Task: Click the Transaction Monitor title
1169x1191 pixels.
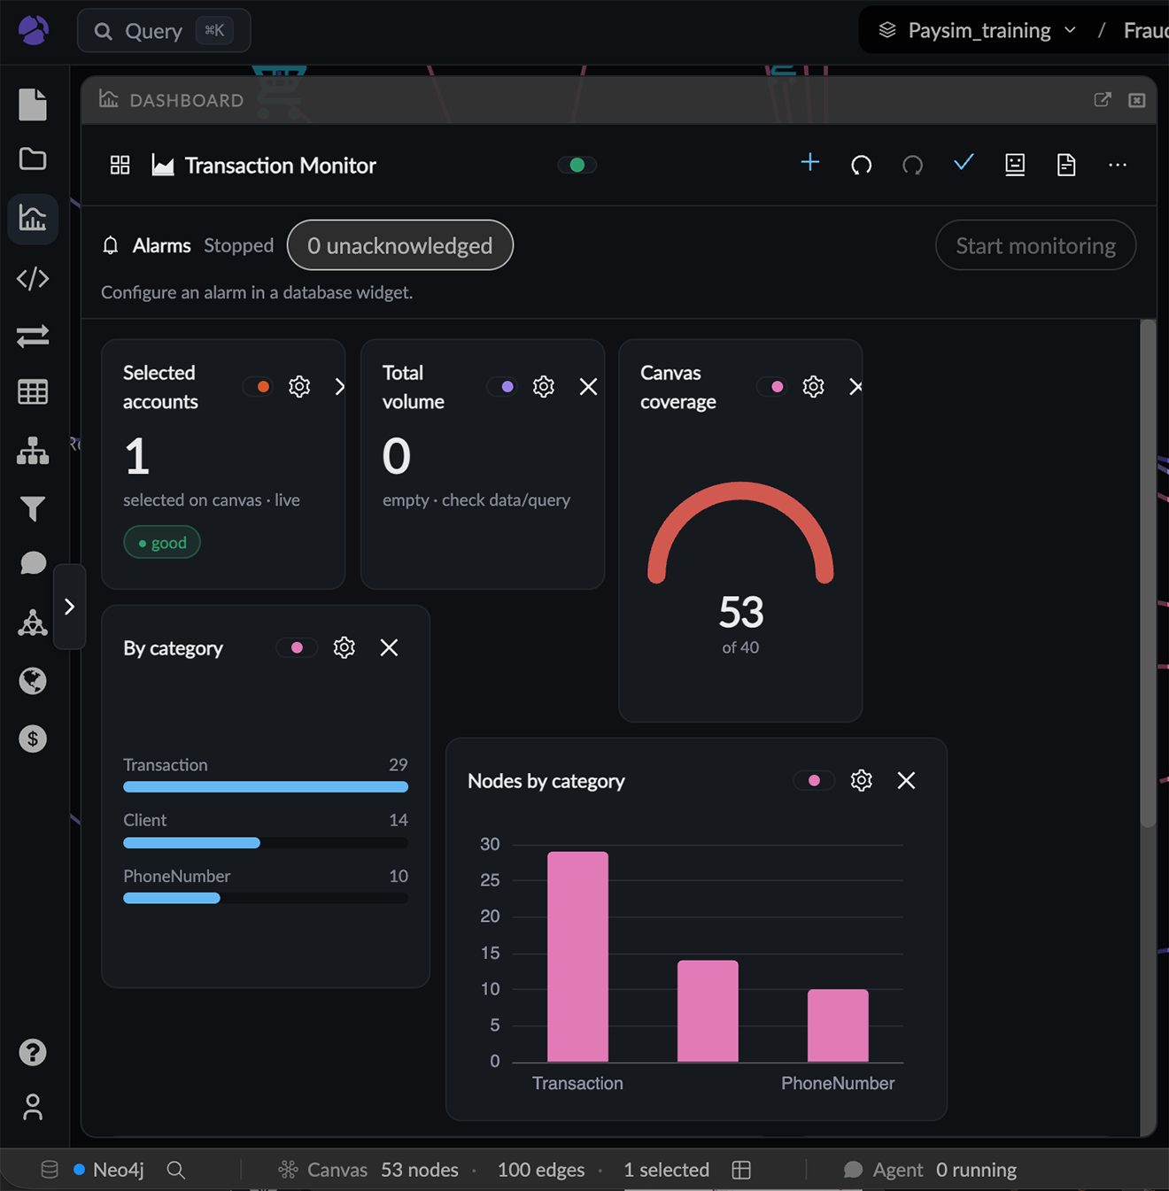Action: click(x=280, y=166)
